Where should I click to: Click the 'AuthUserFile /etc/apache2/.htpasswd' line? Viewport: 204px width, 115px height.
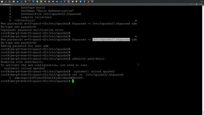pos(51,14)
